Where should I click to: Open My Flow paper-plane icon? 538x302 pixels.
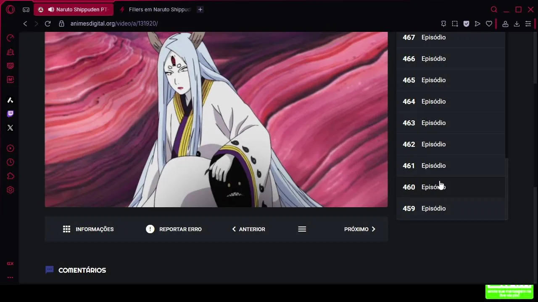click(477, 24)
